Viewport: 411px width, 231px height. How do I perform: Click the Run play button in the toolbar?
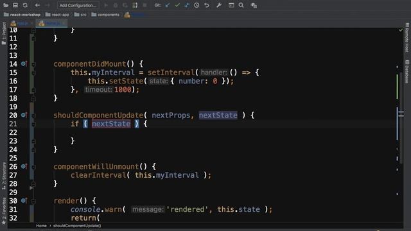point(106,5)
